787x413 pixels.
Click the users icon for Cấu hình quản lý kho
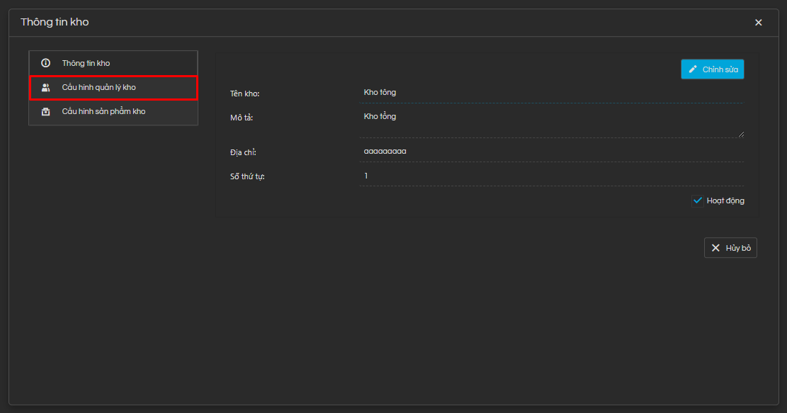pos(46,88)
